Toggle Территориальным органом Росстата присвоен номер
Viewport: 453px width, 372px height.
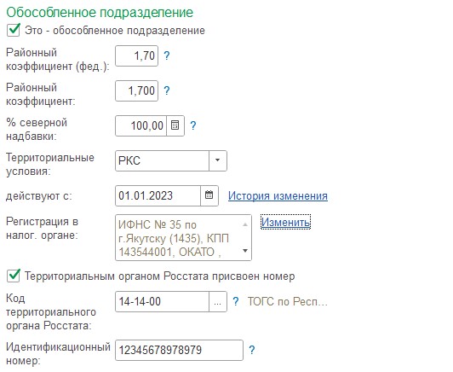coord(14,276)
